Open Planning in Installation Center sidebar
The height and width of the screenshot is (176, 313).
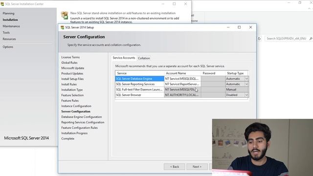pyautogui.click(x=8, y=13)
